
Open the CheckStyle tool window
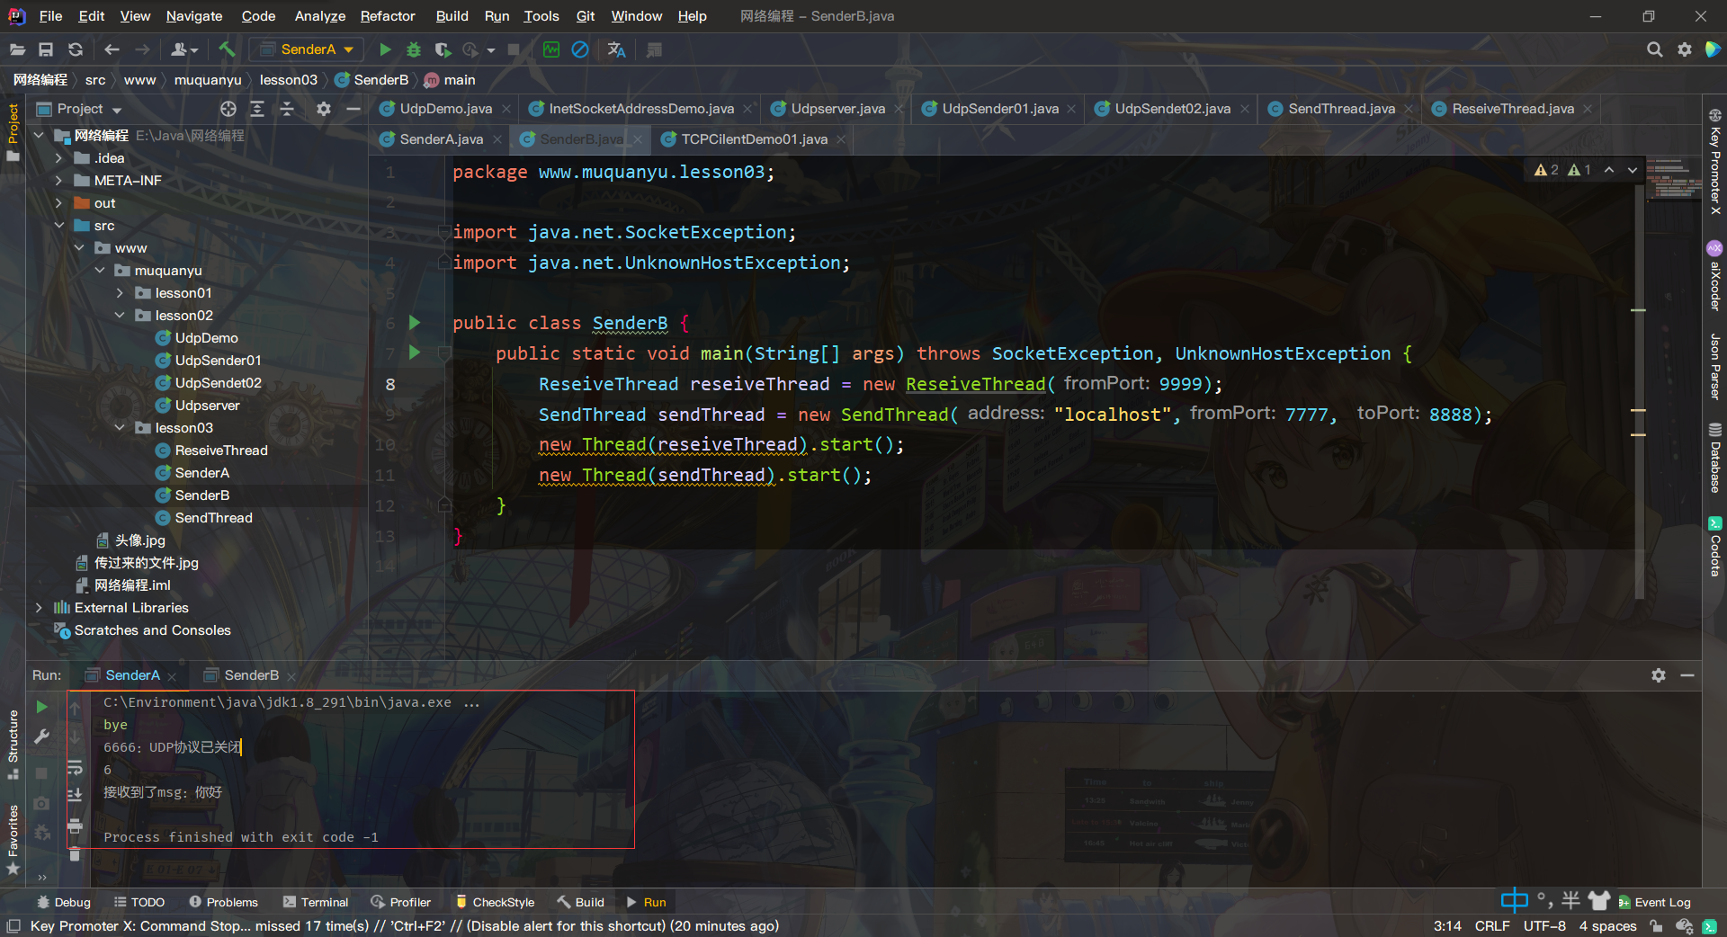coord(495,902)
